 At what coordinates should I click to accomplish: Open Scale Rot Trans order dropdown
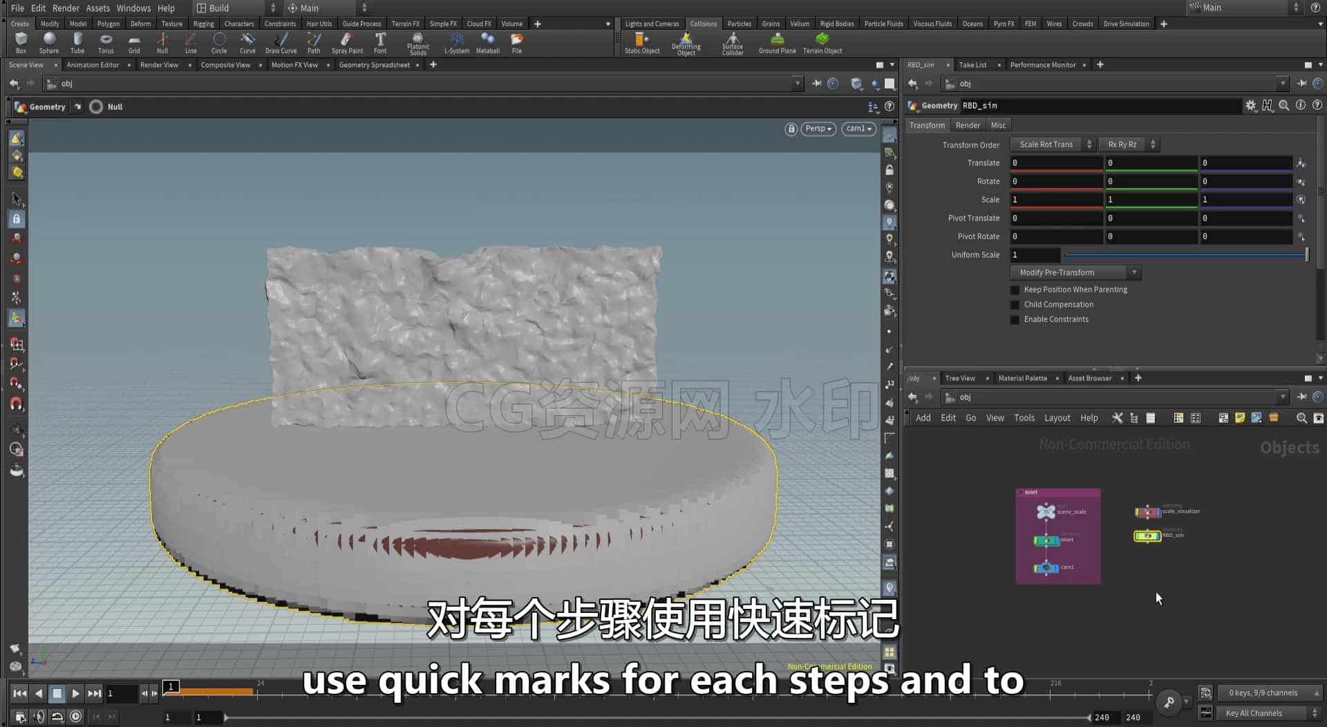click(x=1053, y=144)
